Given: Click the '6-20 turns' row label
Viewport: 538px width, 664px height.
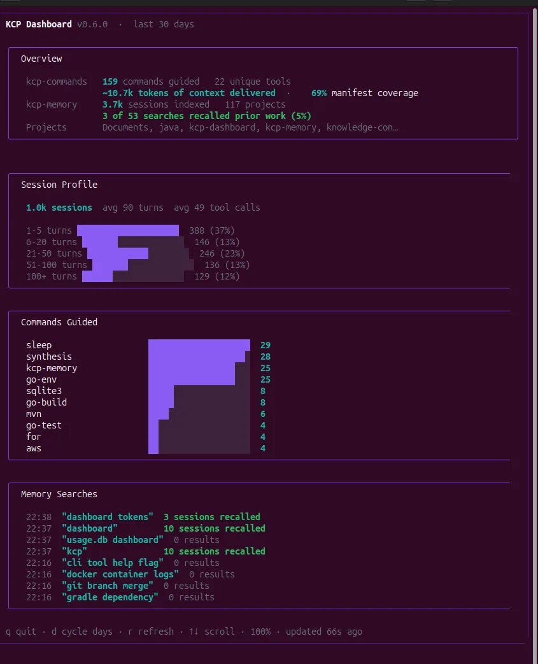Looking at the screenshot, I should coord(52,242).
